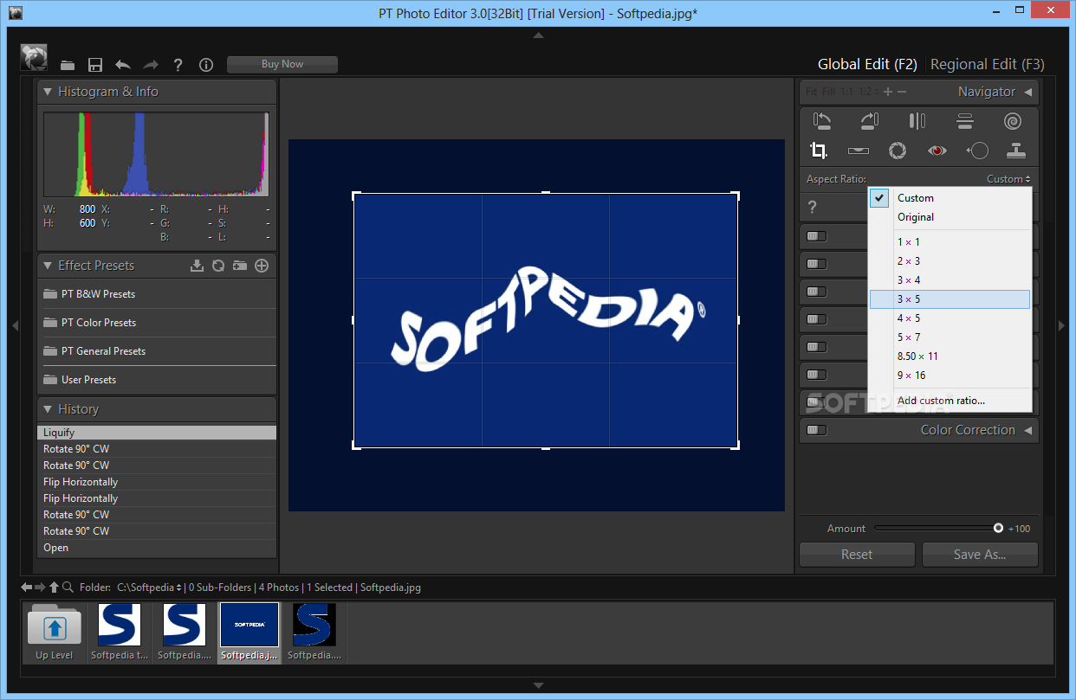The width and height of the screenshot is (1076, 700).
Task: Click the import presets download icon
Action: coord(197,266)
